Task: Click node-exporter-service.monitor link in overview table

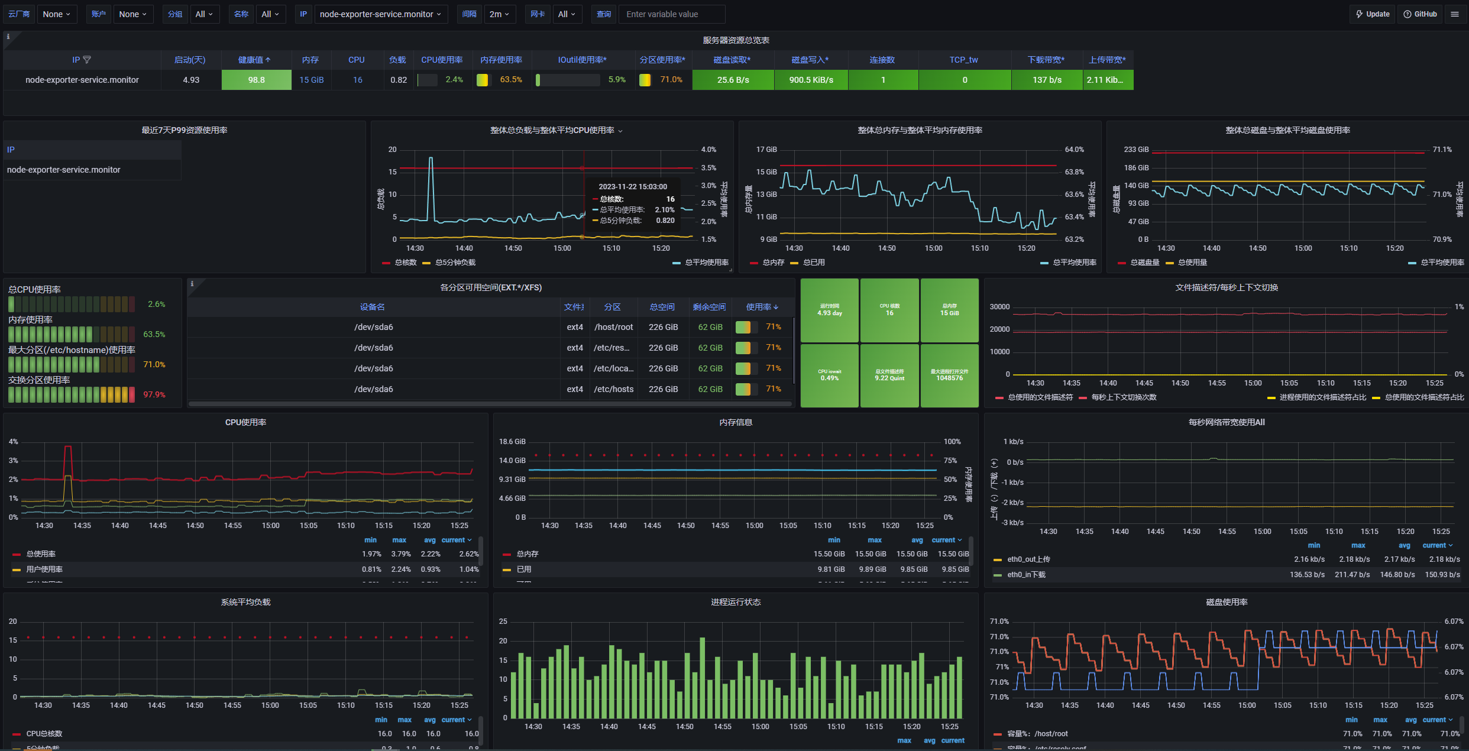Action: coord(82,80)
